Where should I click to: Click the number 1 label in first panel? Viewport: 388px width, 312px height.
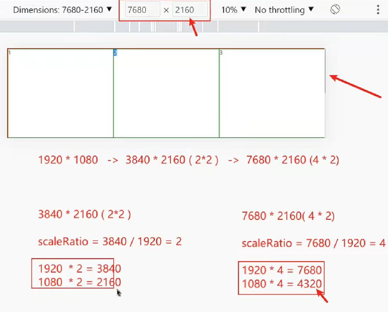10,53
